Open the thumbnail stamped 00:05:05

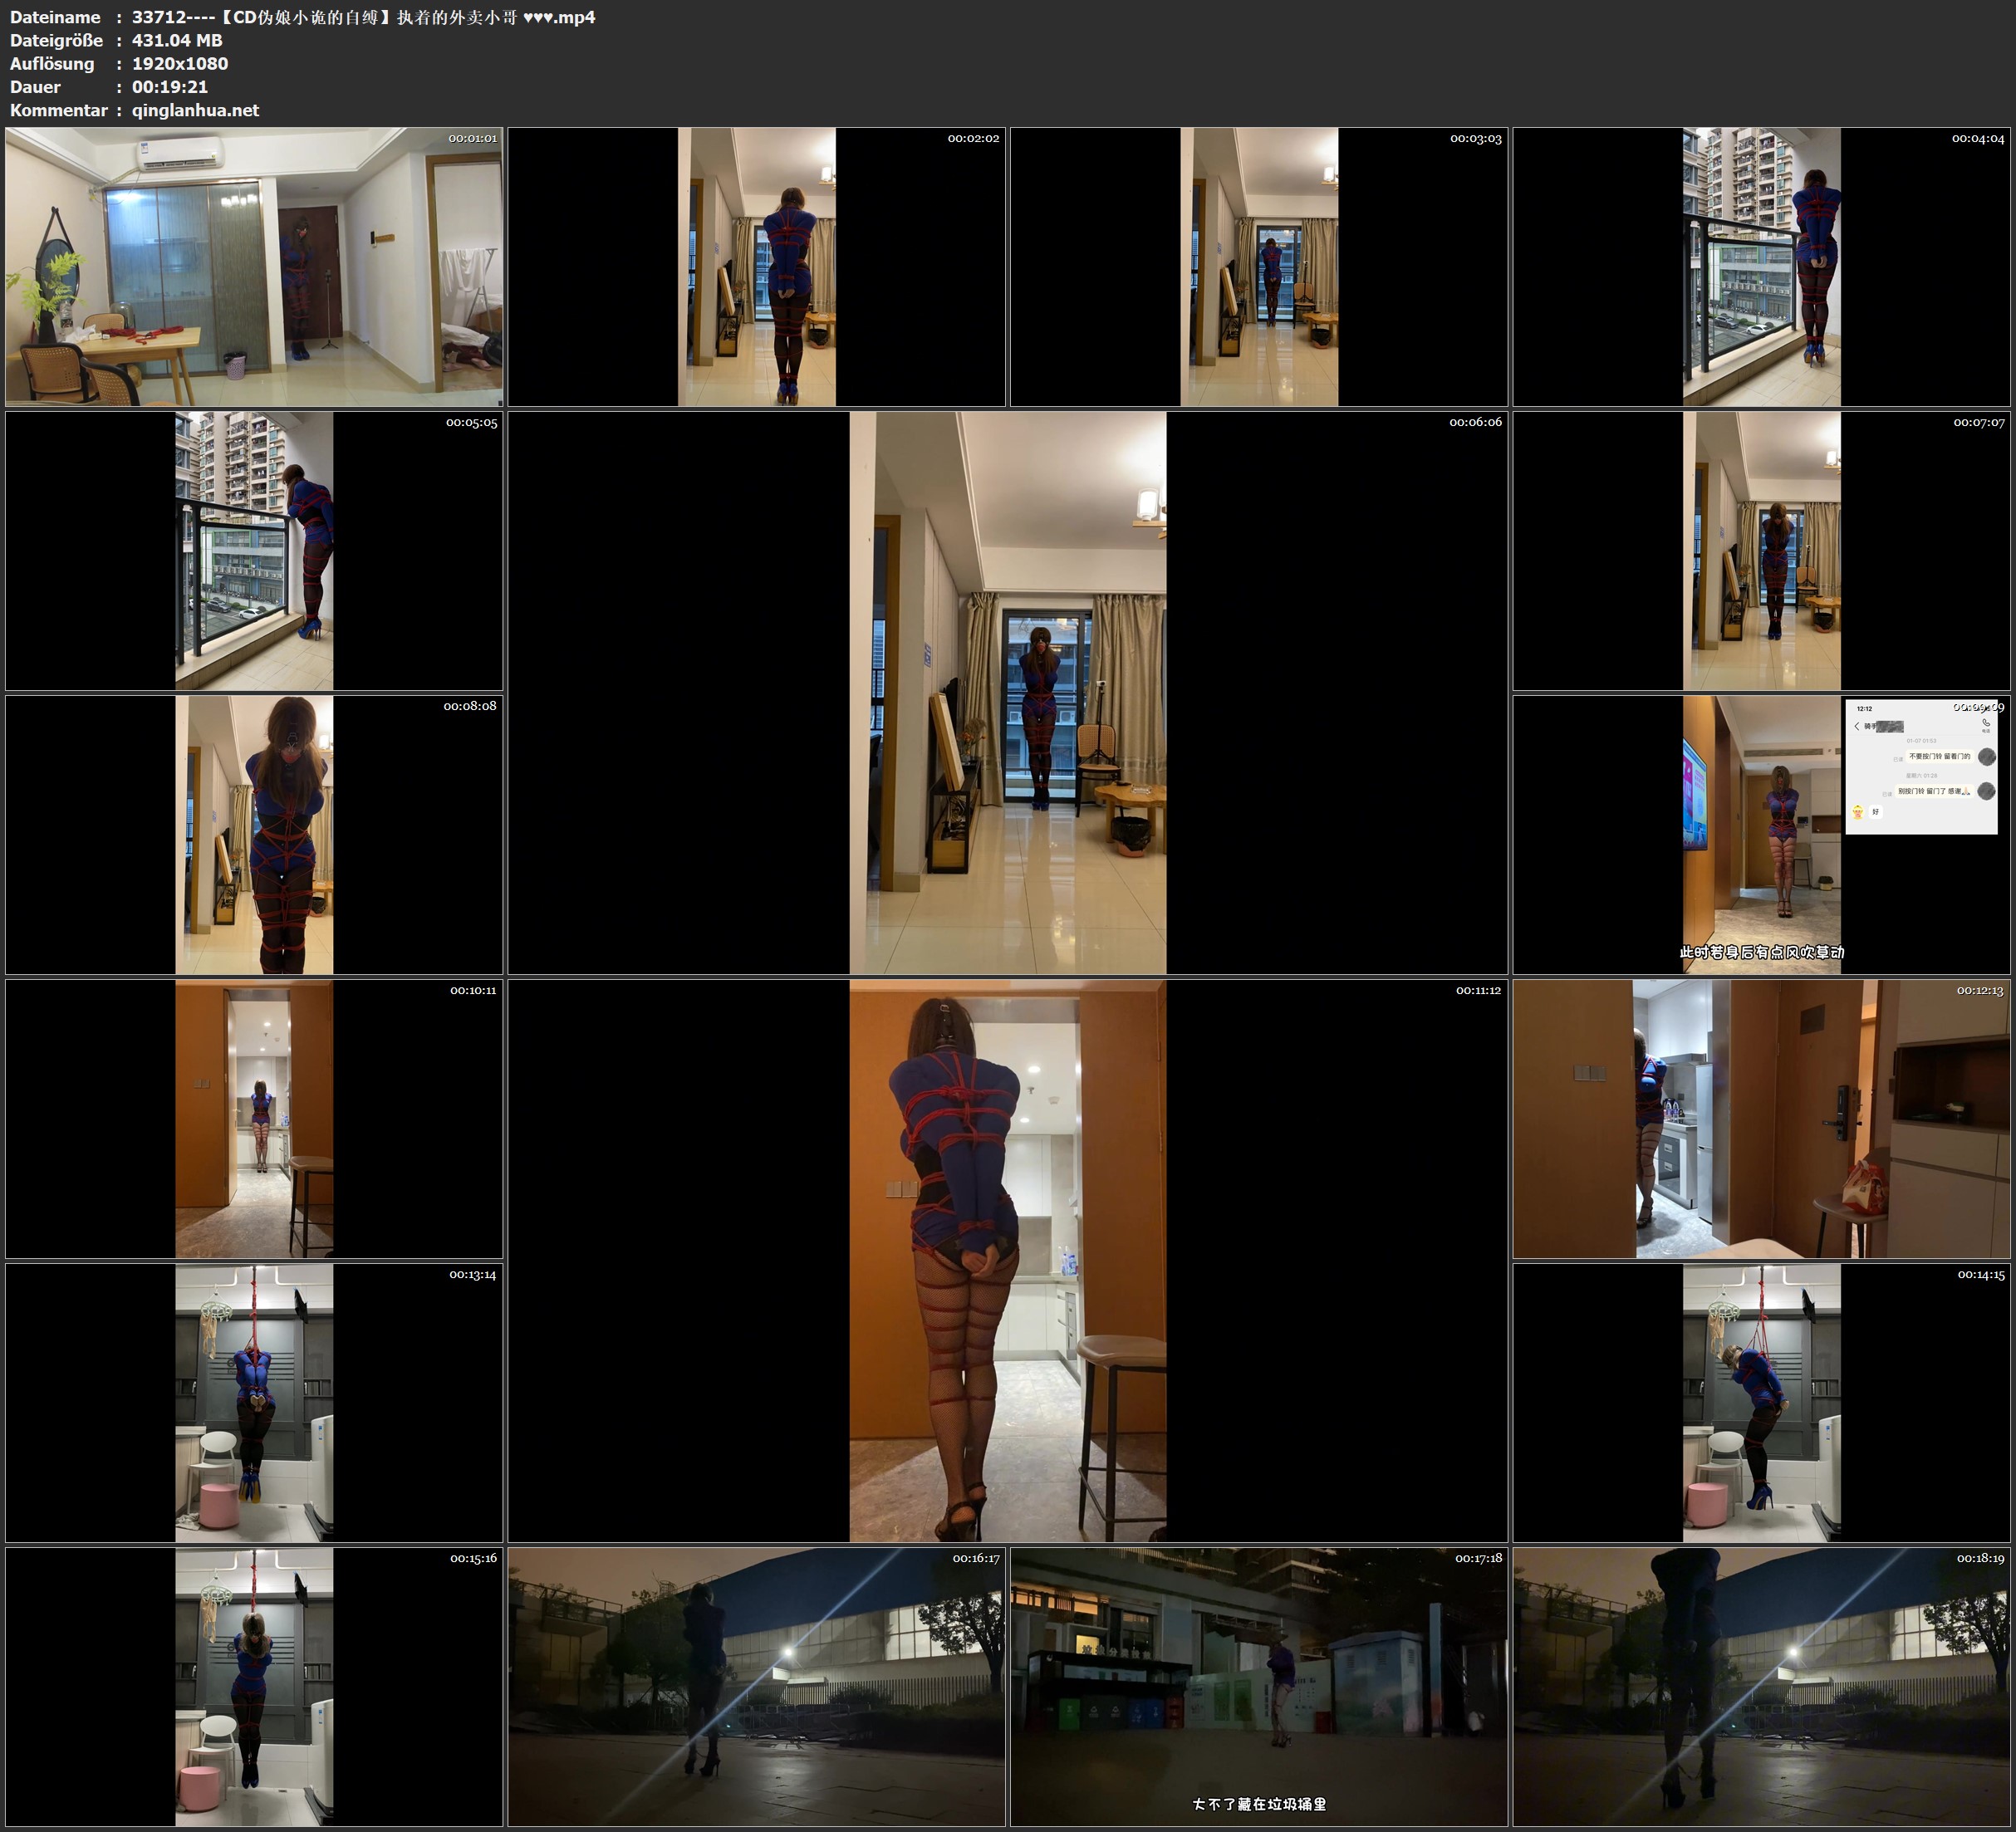click(x=254, y=550)
